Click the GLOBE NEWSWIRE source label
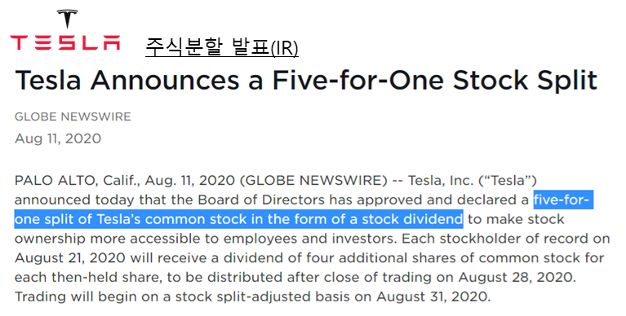Image resolution: width=626 pixels, height=316 pixels. click(x=73, y=116)
